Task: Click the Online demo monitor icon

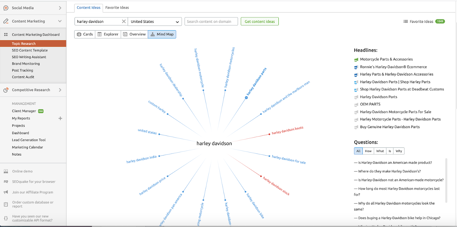Action: [6, 171]
